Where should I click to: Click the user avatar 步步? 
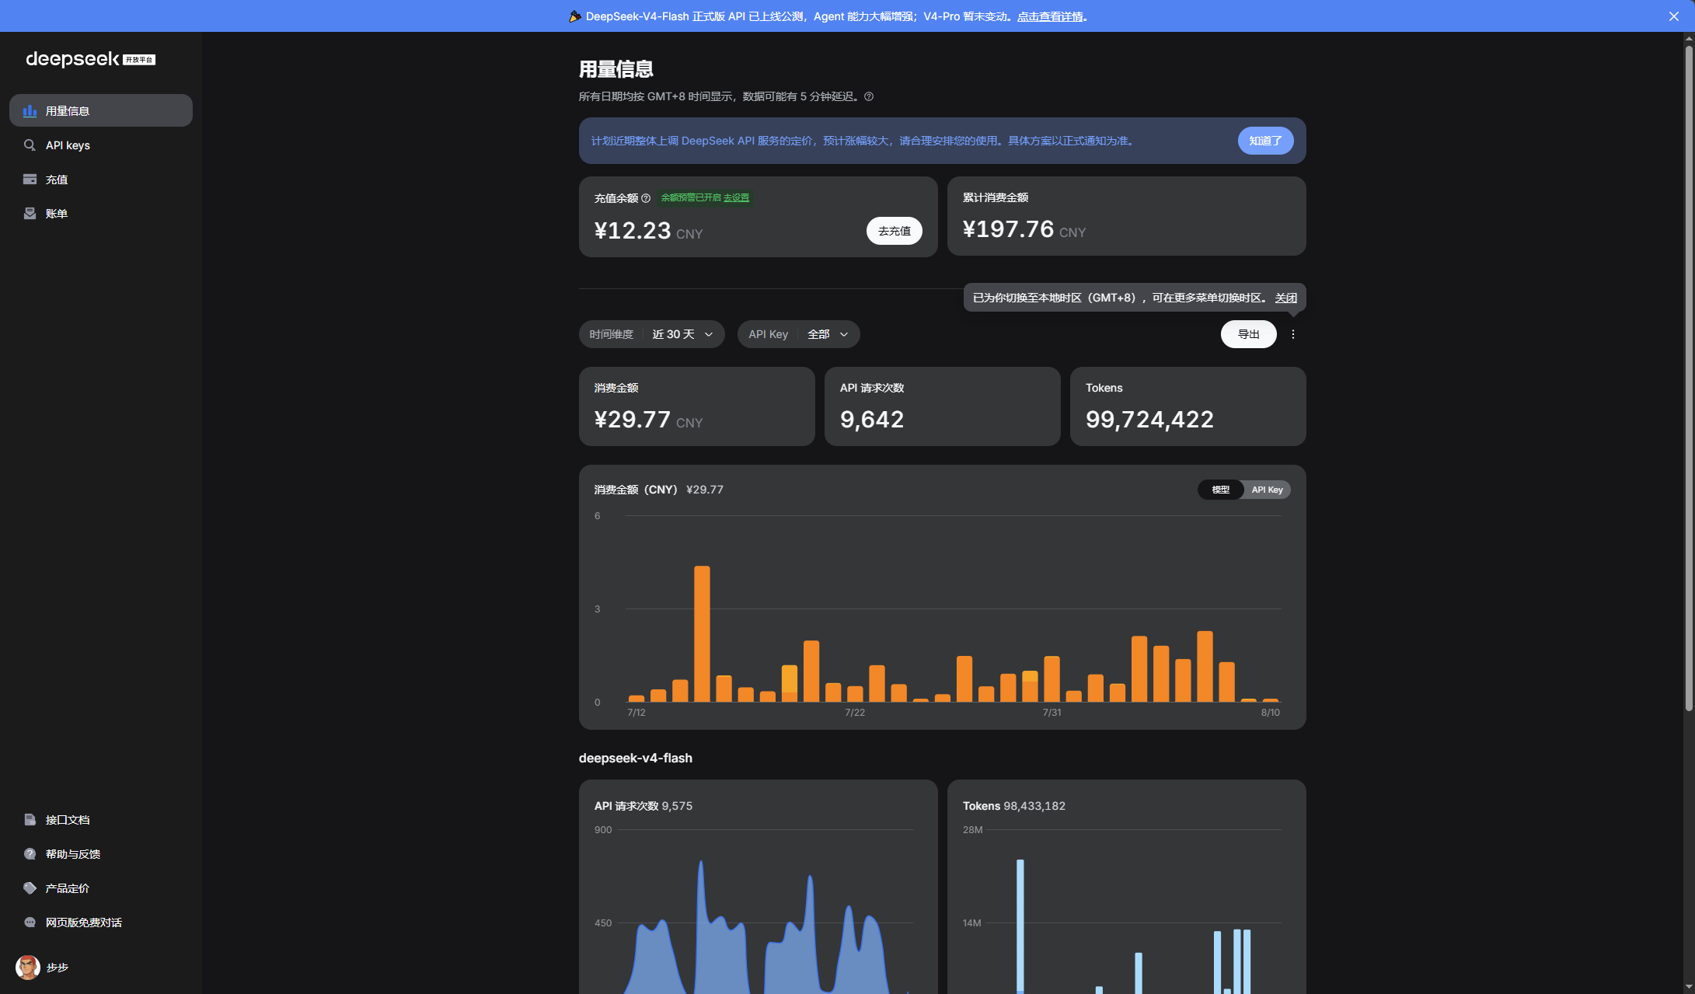(x=28, y=968)
